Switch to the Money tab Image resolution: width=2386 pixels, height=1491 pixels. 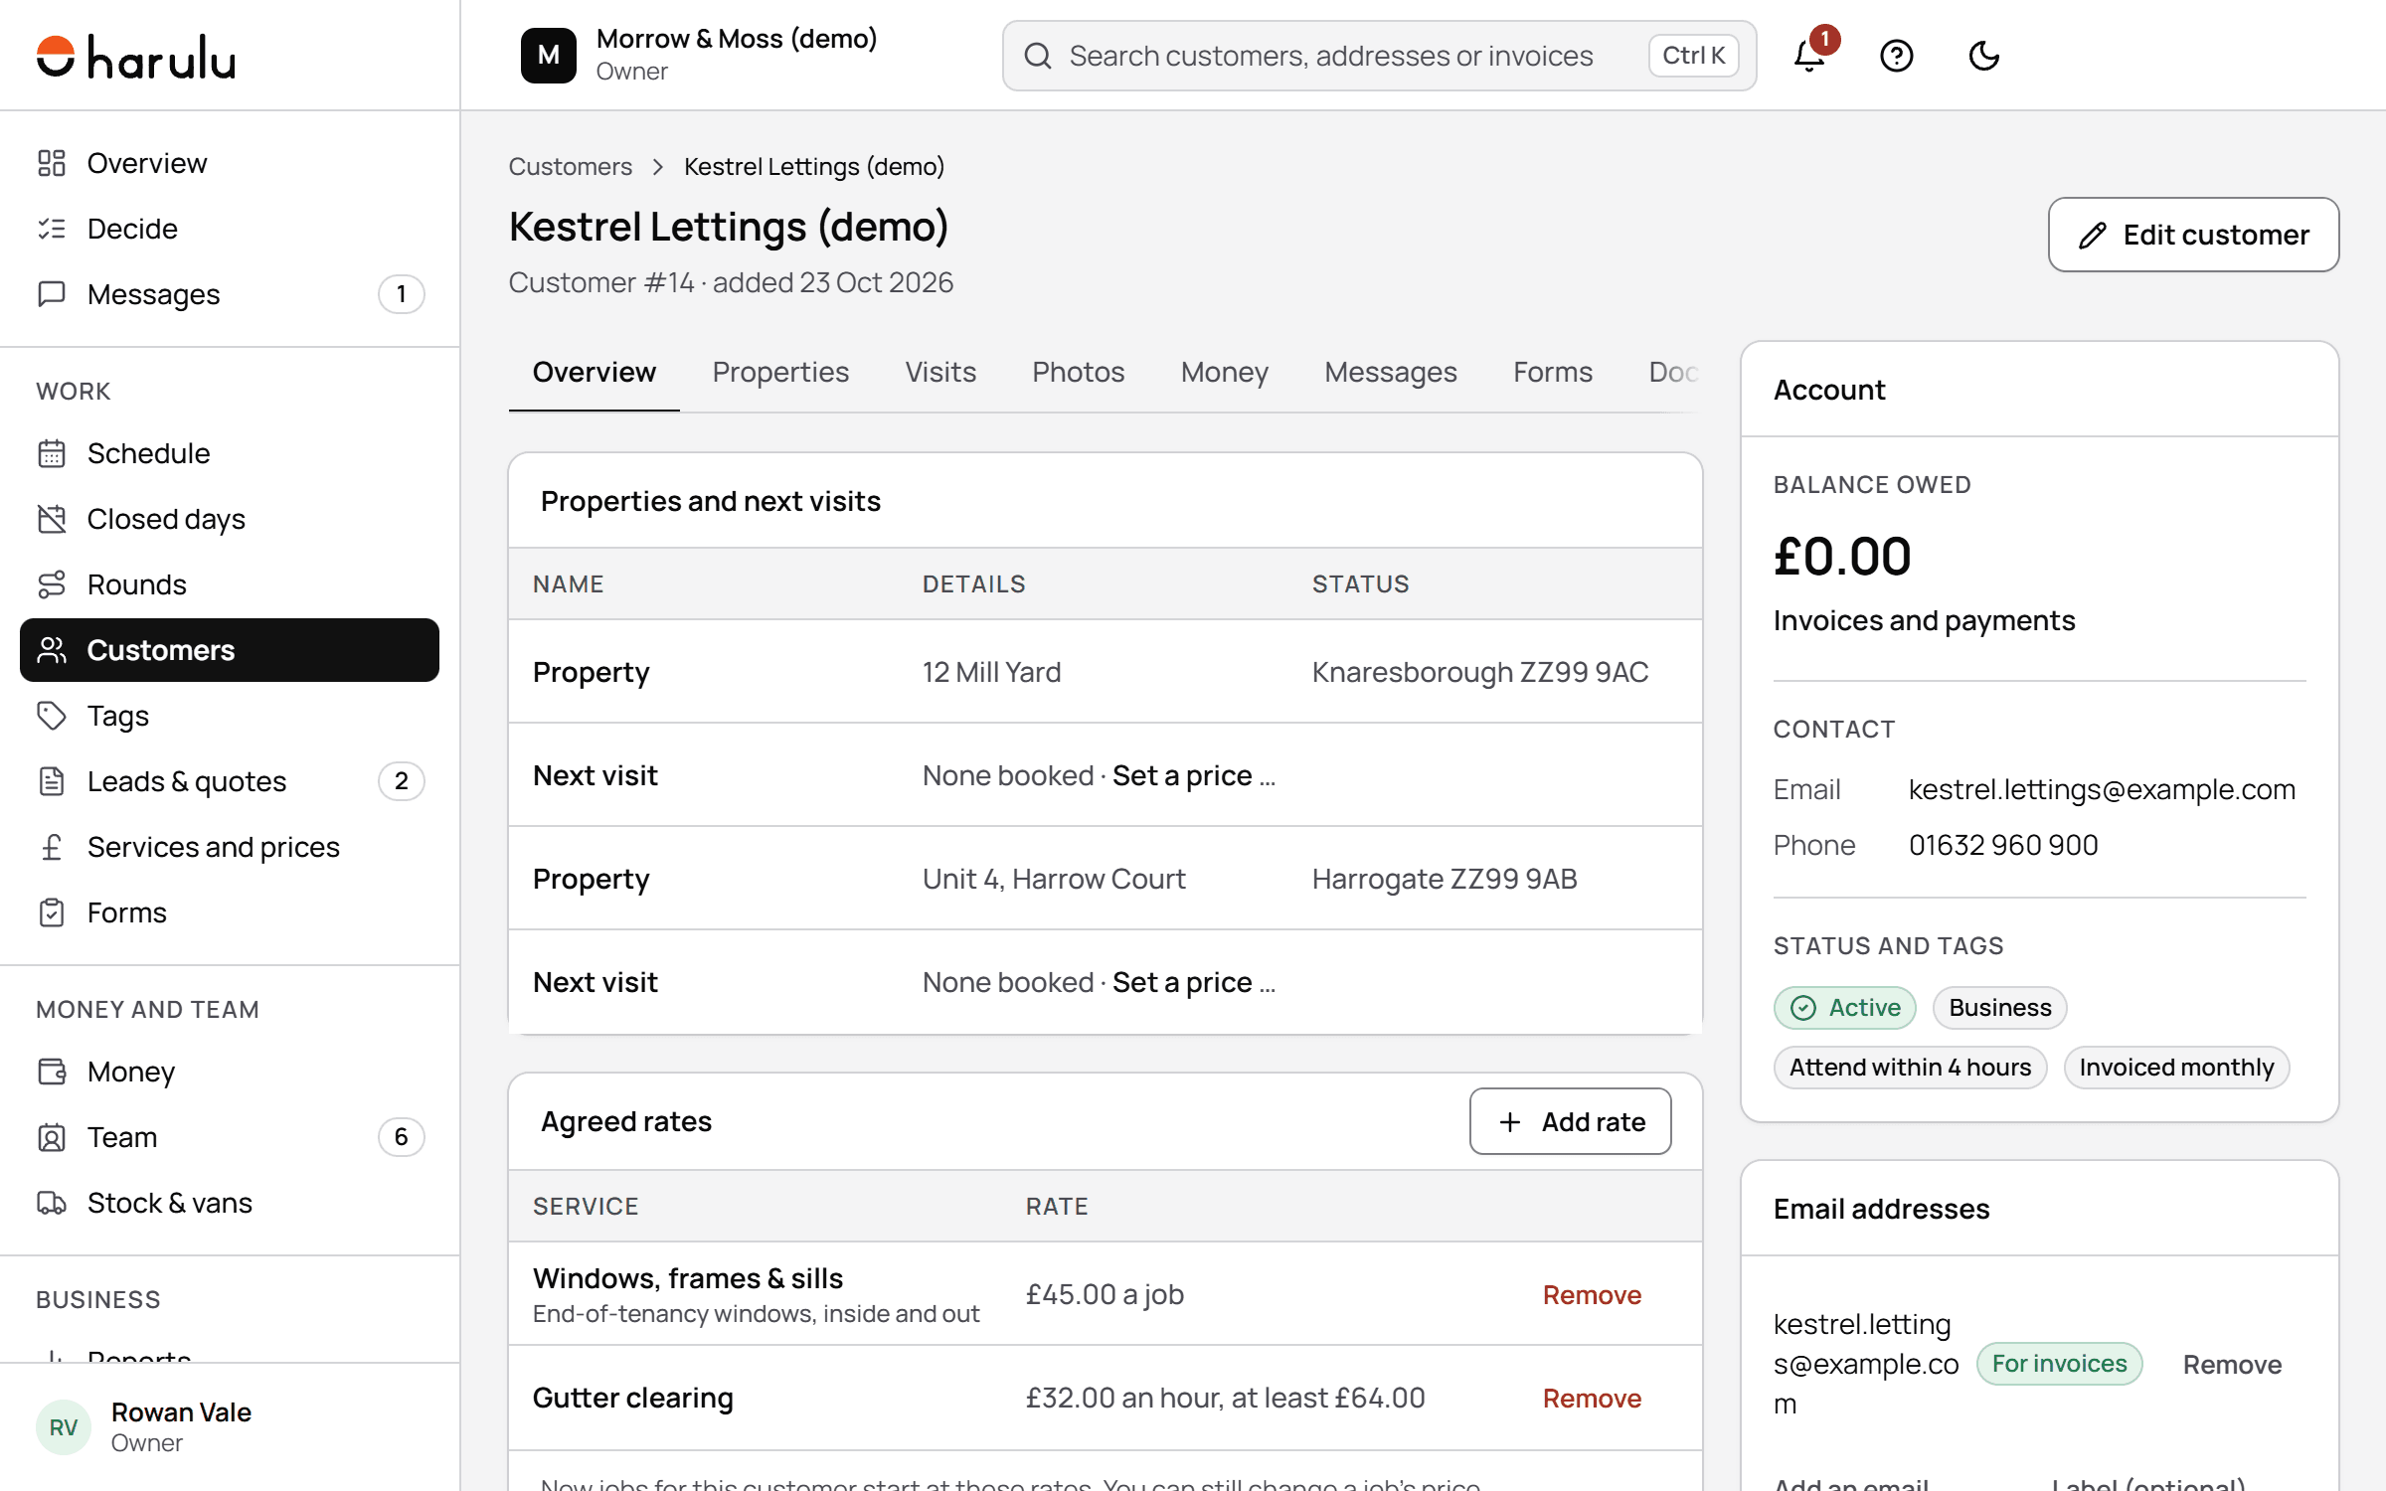tap(1224, 372)
